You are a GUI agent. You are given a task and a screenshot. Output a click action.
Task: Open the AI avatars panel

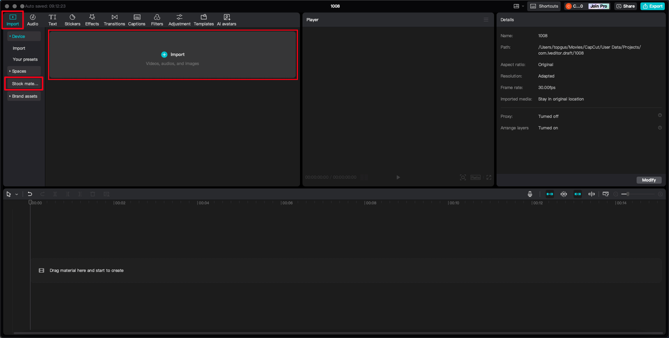[x=226, y=20]
